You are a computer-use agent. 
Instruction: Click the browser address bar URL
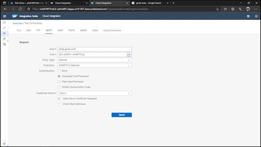[x=90, y=9]
